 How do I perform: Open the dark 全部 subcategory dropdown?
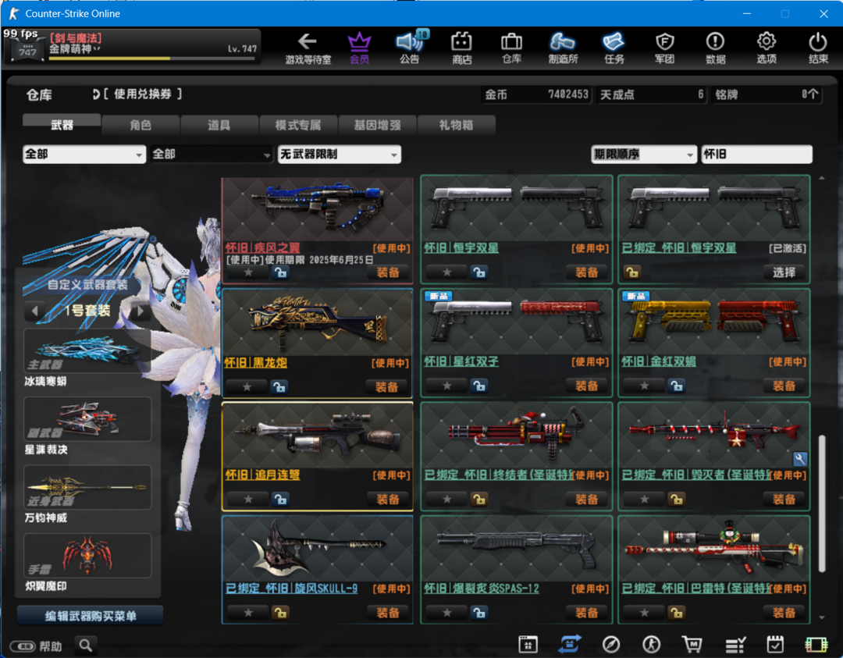pos(212,155)
